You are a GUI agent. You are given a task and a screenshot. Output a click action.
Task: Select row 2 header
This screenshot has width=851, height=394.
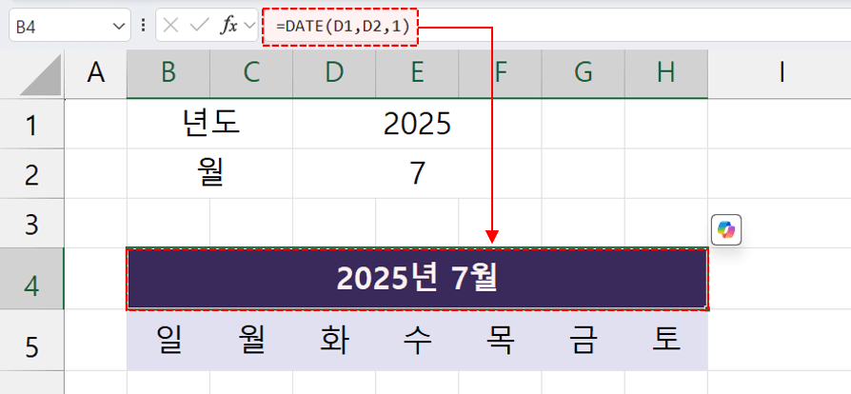click(x=32, y=173)
